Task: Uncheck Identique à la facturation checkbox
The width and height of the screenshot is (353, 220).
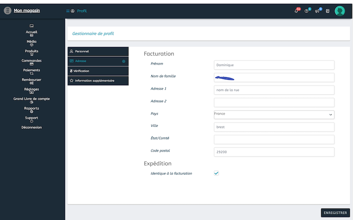Action: (x=216, y=173)
